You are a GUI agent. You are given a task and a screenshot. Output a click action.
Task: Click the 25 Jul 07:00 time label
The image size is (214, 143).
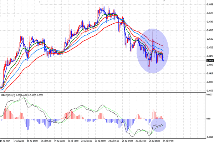(x=127, y=141)
